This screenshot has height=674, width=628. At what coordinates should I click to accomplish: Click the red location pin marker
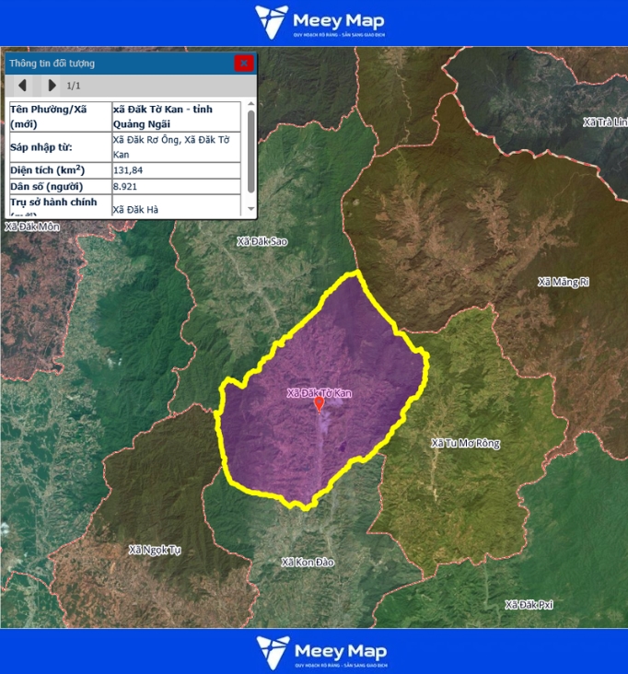[x=320, y=403]
